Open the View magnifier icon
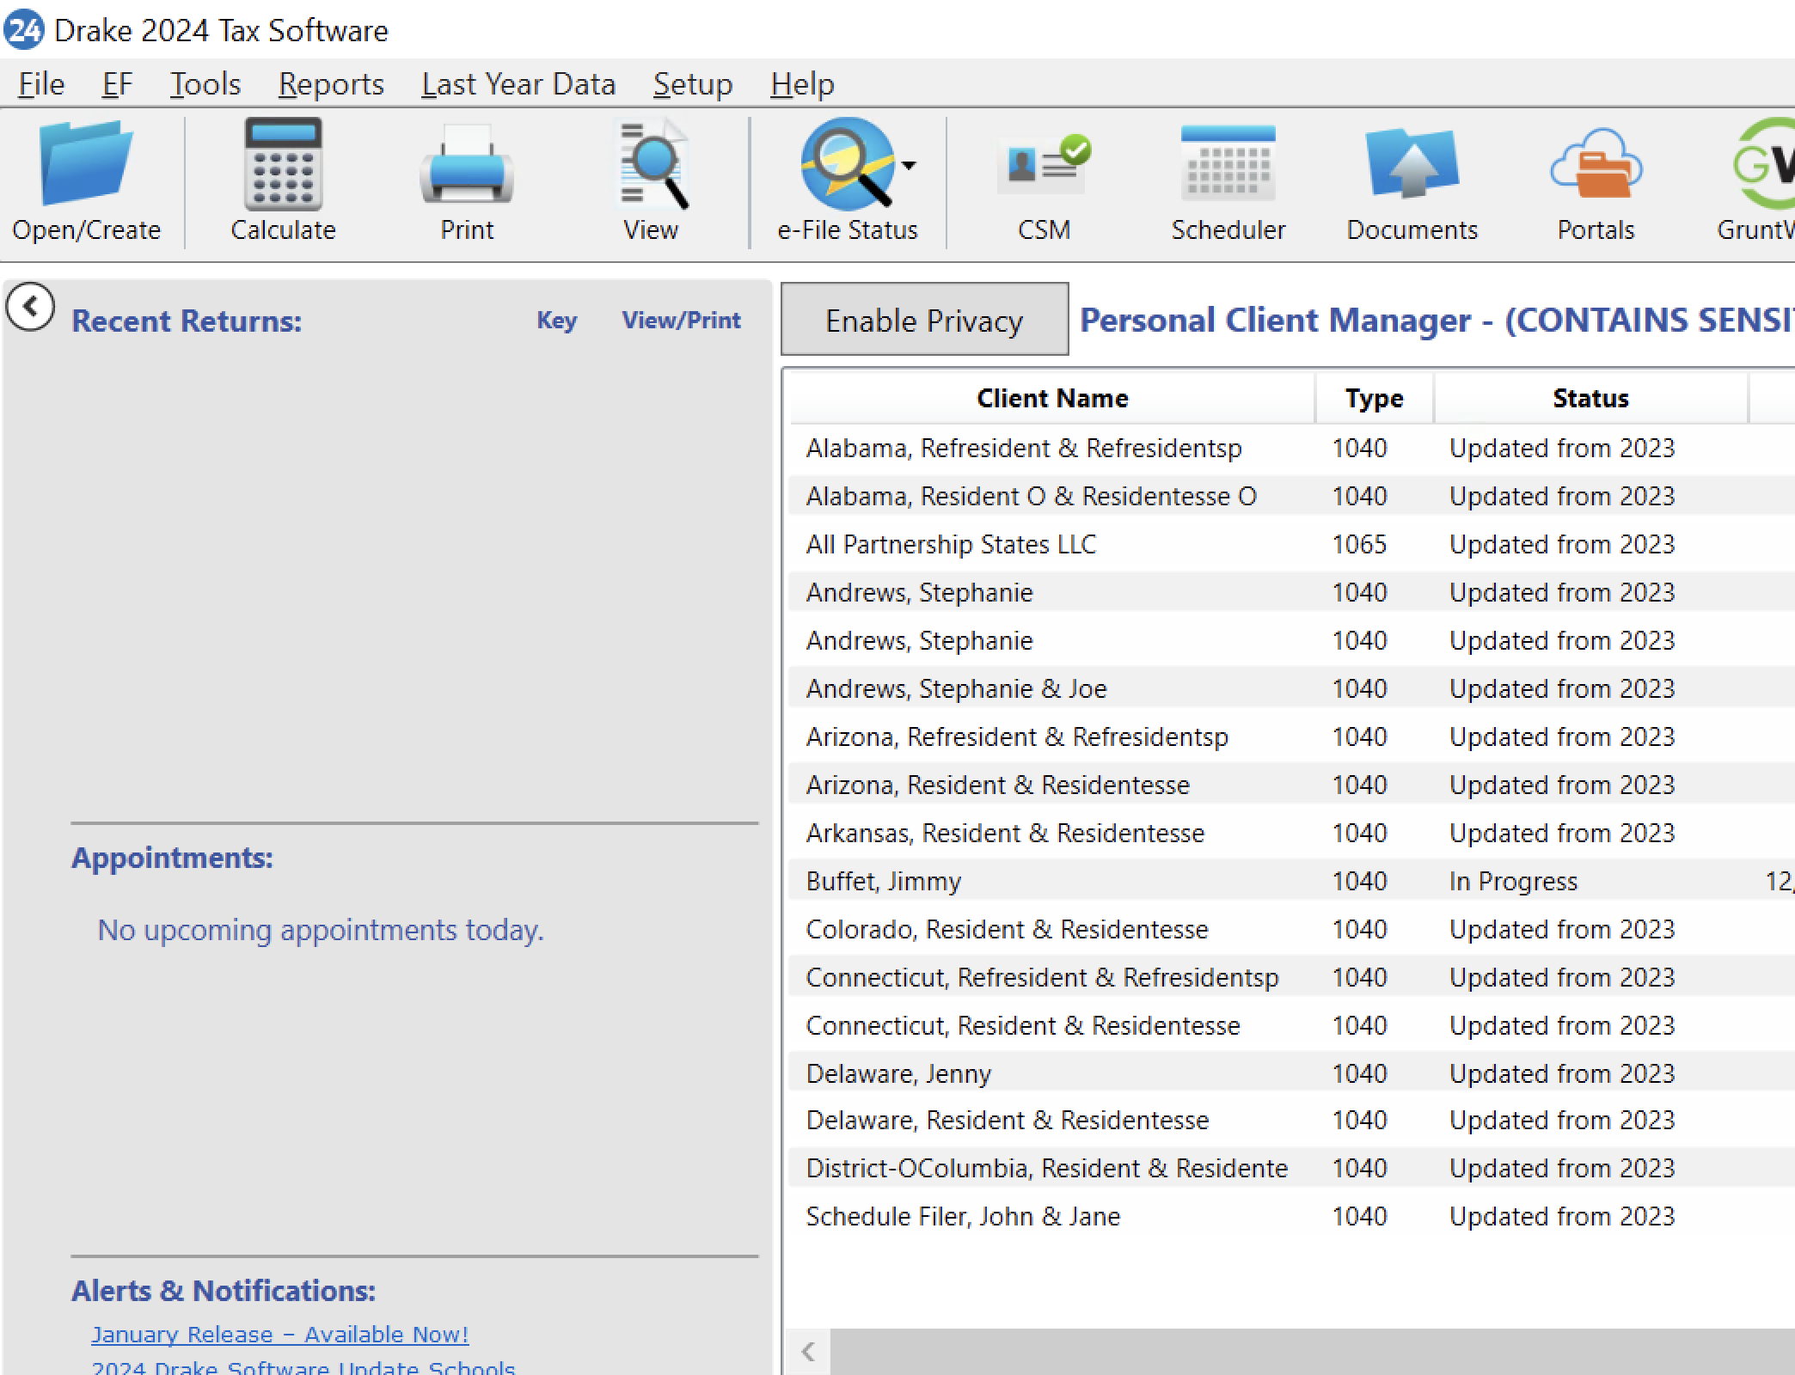Viewport: 1795px width, 1375px height. [652, 163]
